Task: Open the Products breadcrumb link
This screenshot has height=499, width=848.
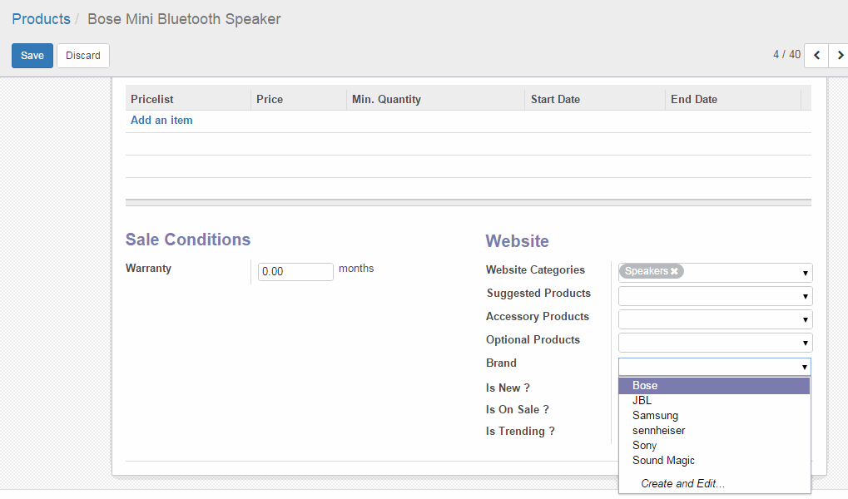Action: point(41,19)
